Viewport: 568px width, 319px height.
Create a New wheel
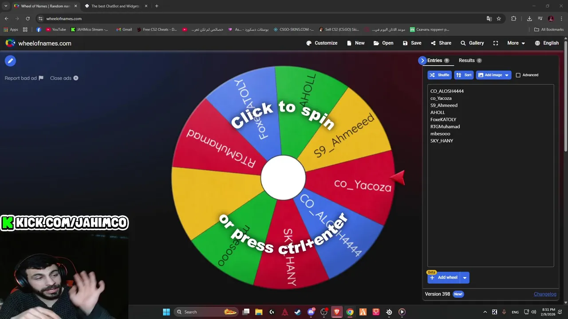[x=355, y=43]
